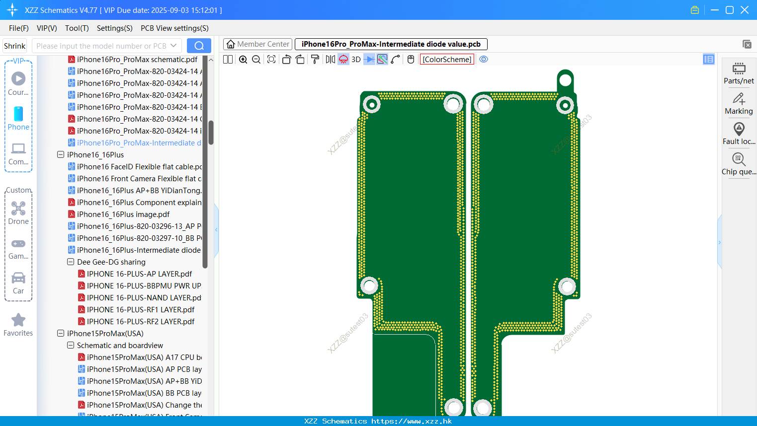
Task: Open iPhone16_16Plus image.pdf
Action: pyautogui.click(x=119, y=214)
